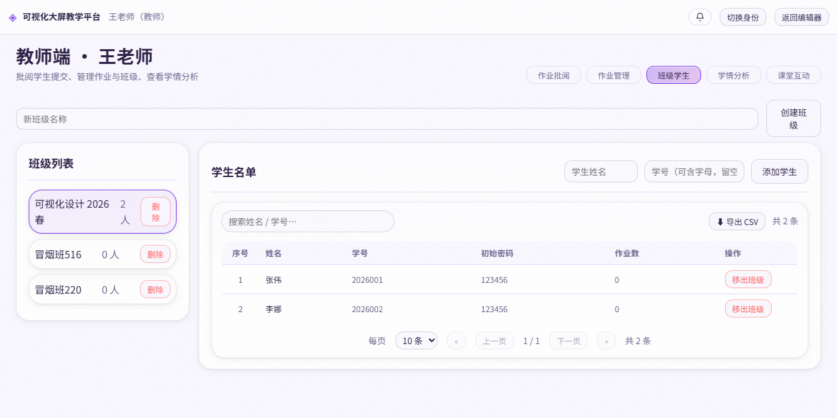Click the 上一页 button

pyautogui.click(x=494, y=341)
